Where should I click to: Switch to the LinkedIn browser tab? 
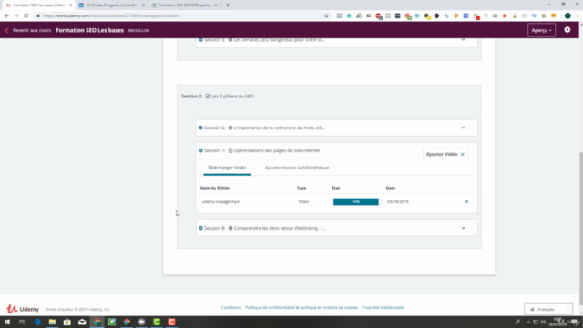[111, 5]
